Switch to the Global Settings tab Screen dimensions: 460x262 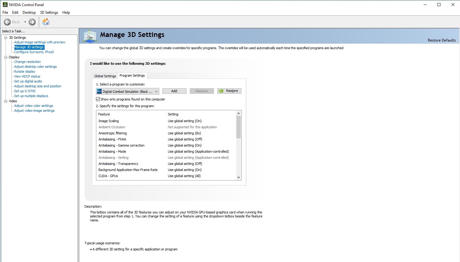pyautogui.click(x=105, y=76)
